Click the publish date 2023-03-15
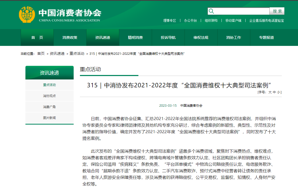This screenshot has height=188, width=298. [x=168, y=105]
